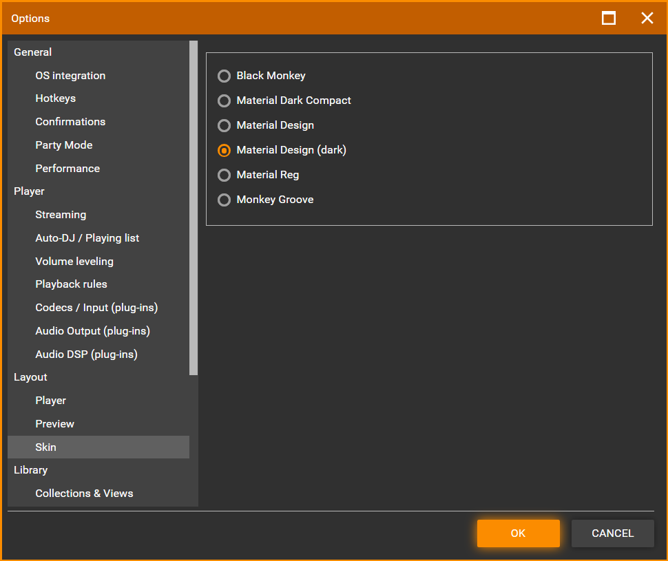Select Streaming under Player
Image resolution: width=668 pixels, height=561 pixels.
[x=61, y=215]
